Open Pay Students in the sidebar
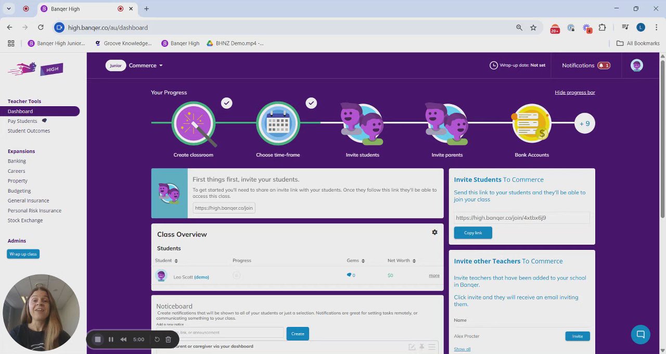 coord(22,121)
